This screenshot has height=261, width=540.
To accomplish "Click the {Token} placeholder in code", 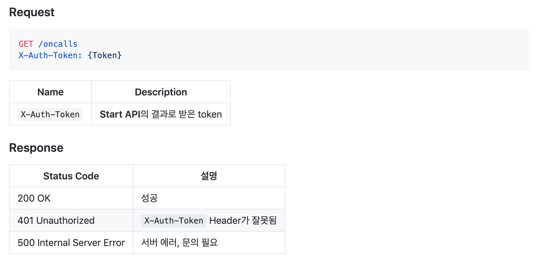I will 105,55.
